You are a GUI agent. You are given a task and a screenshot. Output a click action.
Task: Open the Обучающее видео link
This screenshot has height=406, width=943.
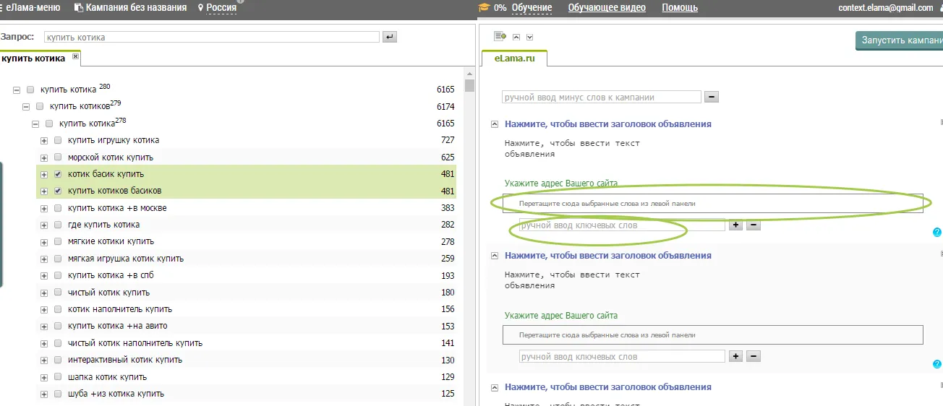tap(607, 7)
